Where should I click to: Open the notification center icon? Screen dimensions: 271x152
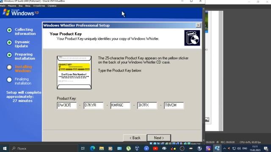(266, 148)
